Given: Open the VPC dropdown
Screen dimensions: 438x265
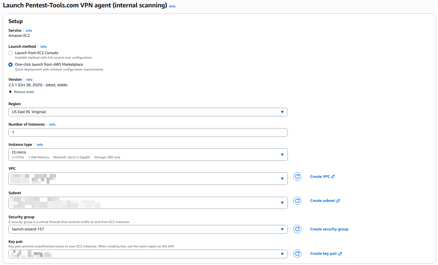Looking at the screenshot, I should (148, 178).
